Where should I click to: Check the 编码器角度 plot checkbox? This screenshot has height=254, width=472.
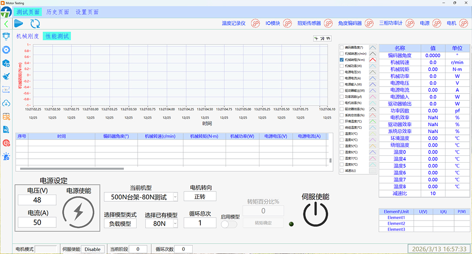tap(342, 47)
